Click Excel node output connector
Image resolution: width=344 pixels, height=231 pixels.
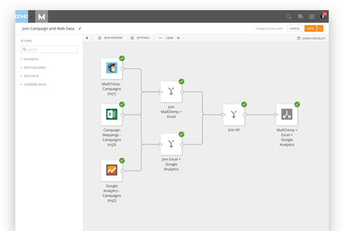(x=123, y=115)
